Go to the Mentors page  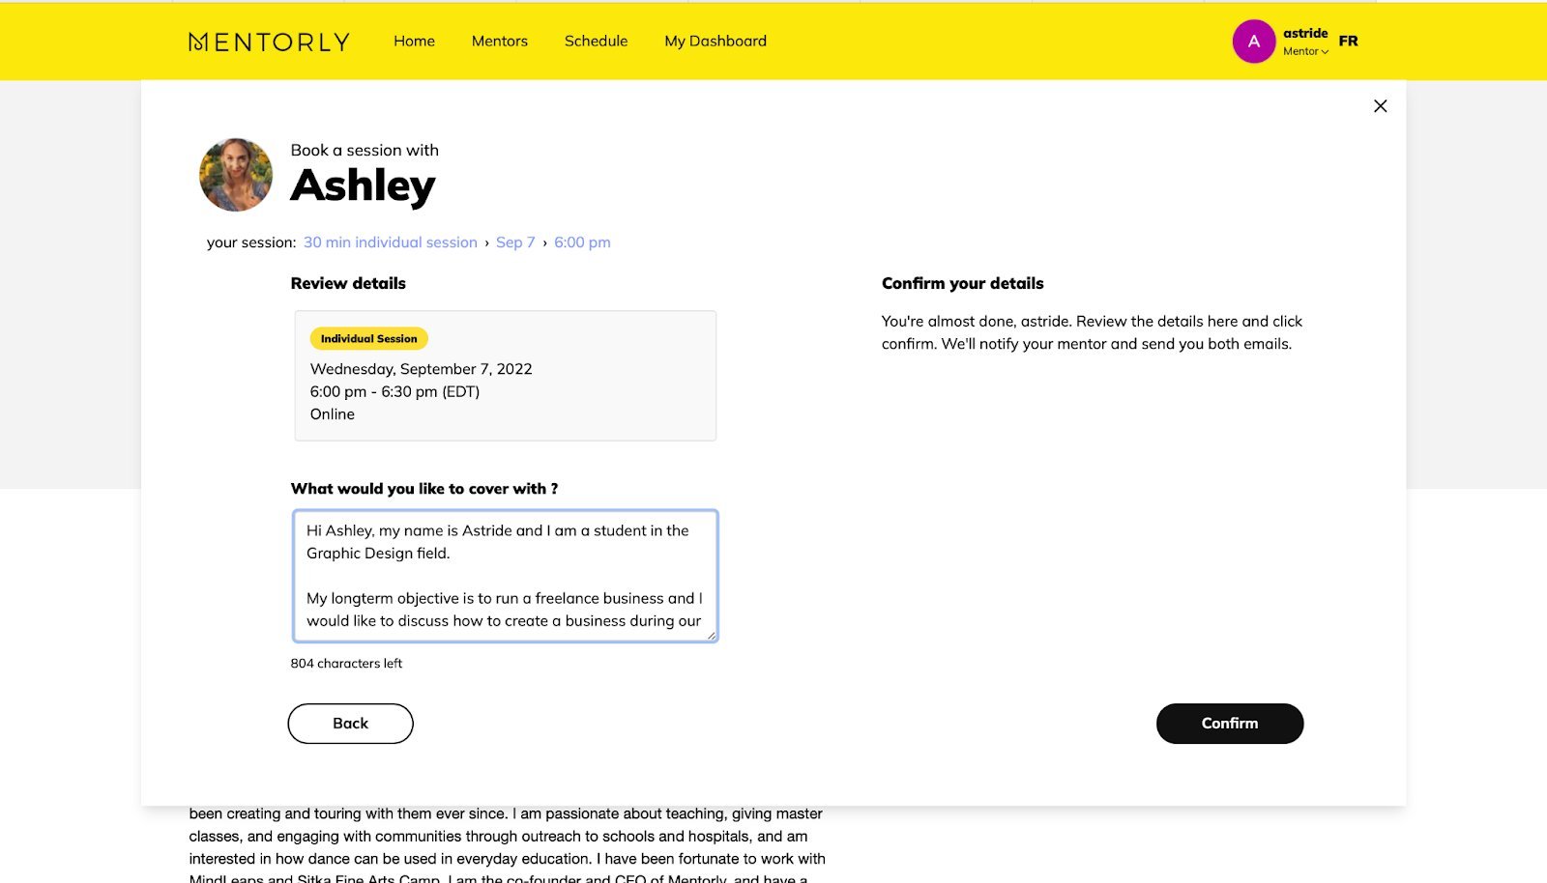coord(499,42)
